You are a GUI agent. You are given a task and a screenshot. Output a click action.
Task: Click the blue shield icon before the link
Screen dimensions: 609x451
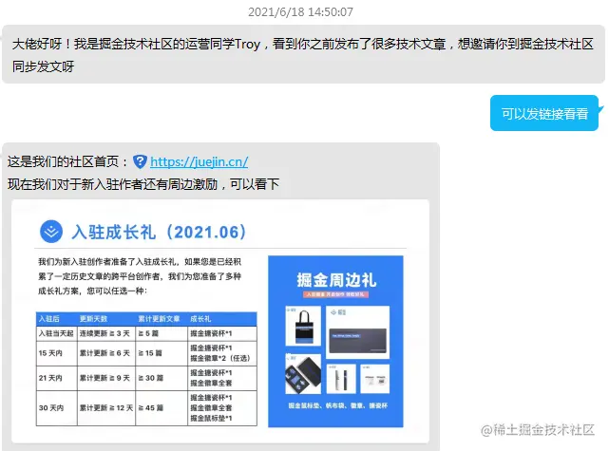tap(140, 161)
